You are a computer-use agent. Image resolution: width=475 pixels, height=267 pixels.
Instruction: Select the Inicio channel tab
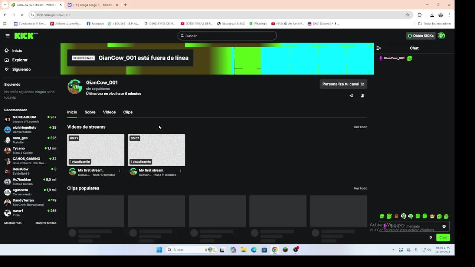point(72,112)
